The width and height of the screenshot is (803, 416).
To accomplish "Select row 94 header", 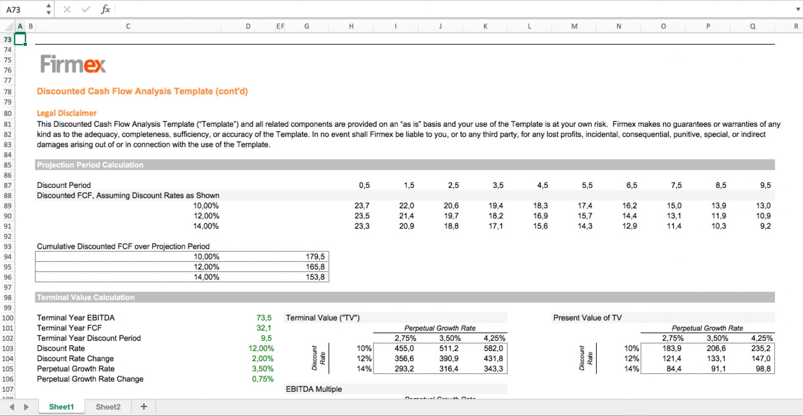I will [x=8, y=257].
